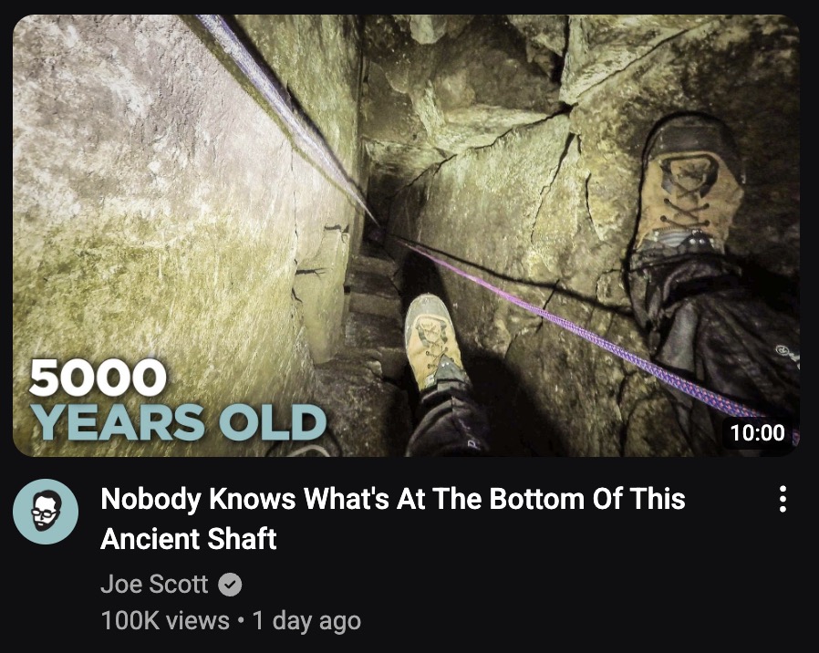This screenshot has width=819, height=653.
Task: Click the "1 day ago" upload date
Action: click(306, 620)
